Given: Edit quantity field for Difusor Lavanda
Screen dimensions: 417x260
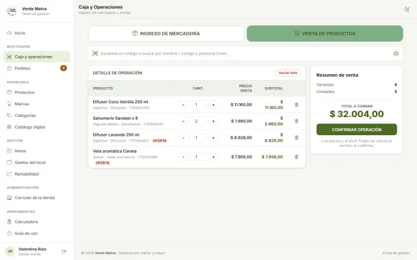Looking at the screenshot, I should pos(198,137).
